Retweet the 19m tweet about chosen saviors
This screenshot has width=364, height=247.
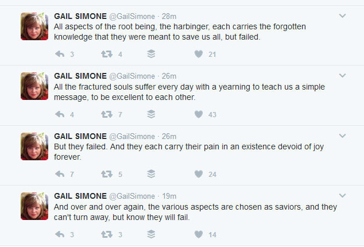click(106, 234)
